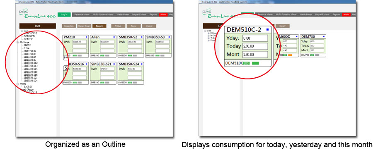Viewport: 373px width, 153px height.
Task: Open red Alerts menu in left window
Action: (x=163, y=14)
